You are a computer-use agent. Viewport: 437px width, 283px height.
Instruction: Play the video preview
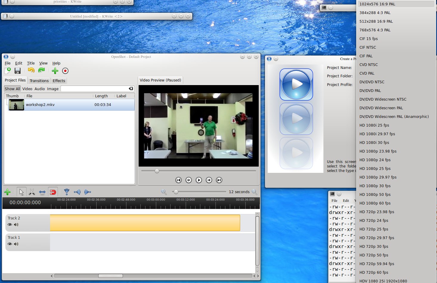(199, 180)
